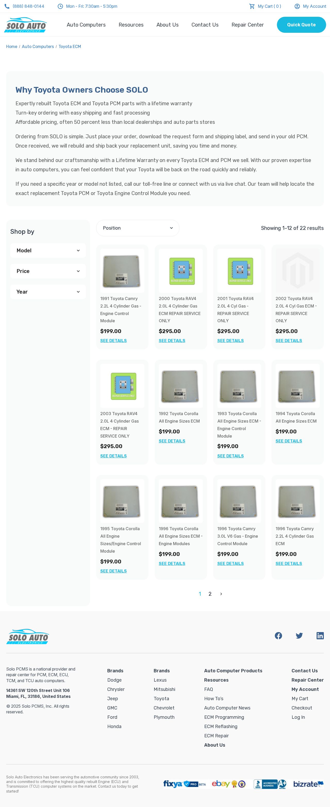The width and height of the screenshot is (330, 807).
Task: Expand the Price filter
Action: (48, 271)
